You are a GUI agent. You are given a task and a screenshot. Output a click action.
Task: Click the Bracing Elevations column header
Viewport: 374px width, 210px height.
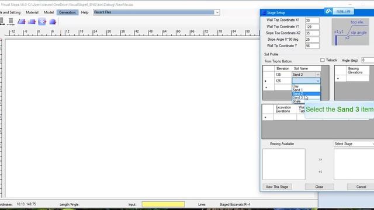(357, 71)
